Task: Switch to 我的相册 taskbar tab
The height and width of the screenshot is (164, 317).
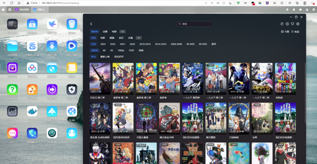Action: click(22, 10)
